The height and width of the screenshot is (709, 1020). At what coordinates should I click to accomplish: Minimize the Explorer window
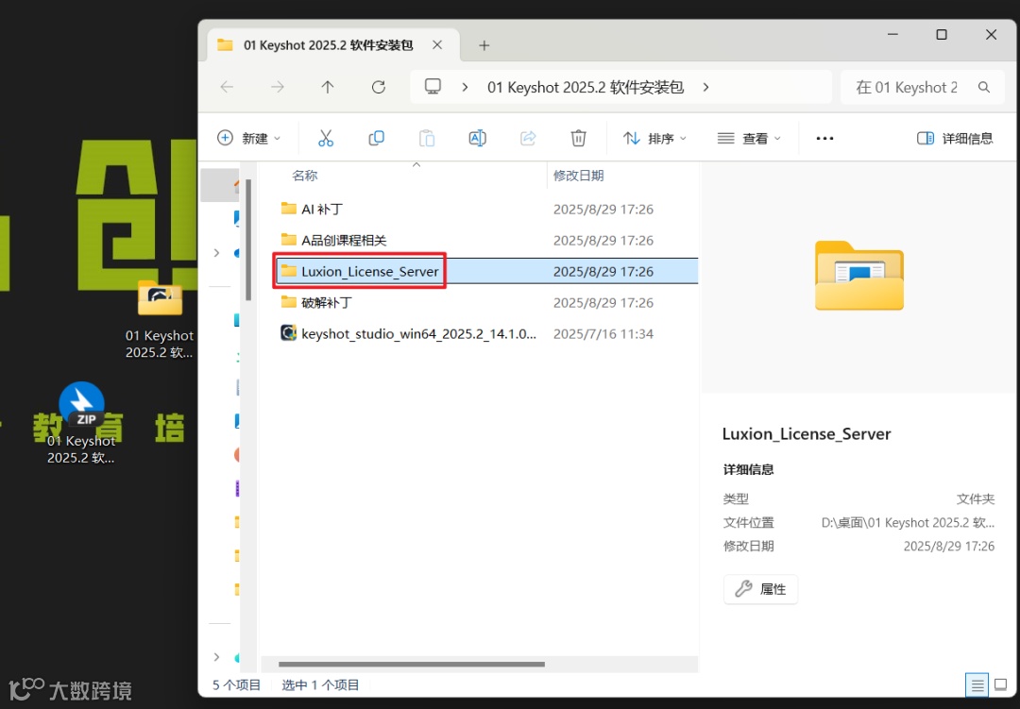click(x=893, y=34)
